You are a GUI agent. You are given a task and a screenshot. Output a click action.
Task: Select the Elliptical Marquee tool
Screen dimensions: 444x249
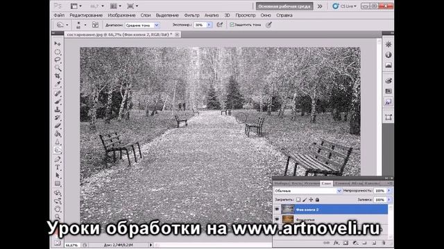coord(58,52)
